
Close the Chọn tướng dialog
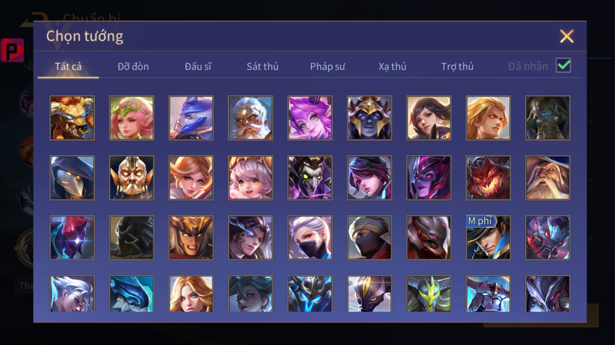click(x=567, y=36)
